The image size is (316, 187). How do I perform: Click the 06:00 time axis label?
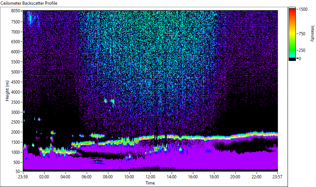[87, 177]
